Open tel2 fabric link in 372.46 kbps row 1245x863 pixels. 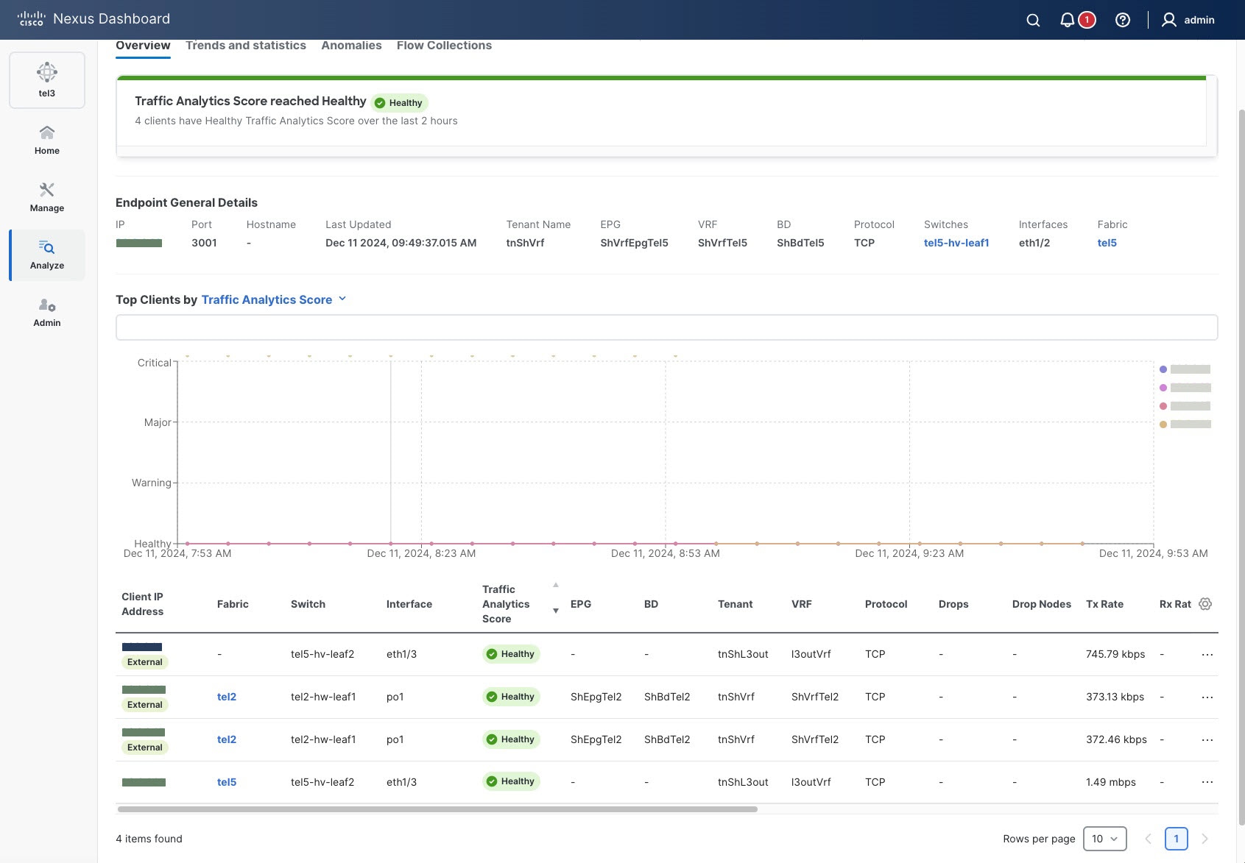[227, 739]
